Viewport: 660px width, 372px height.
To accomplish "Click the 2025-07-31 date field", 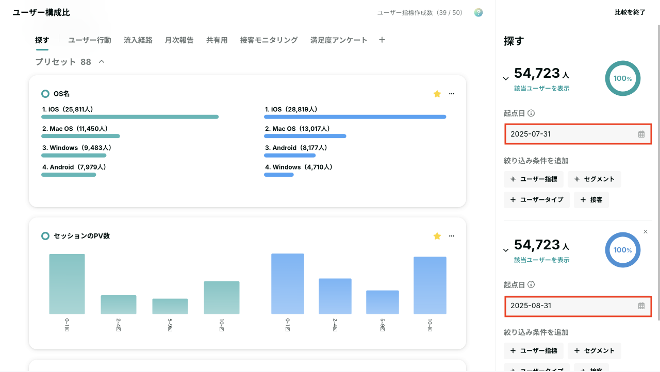I will pos(577,134).
